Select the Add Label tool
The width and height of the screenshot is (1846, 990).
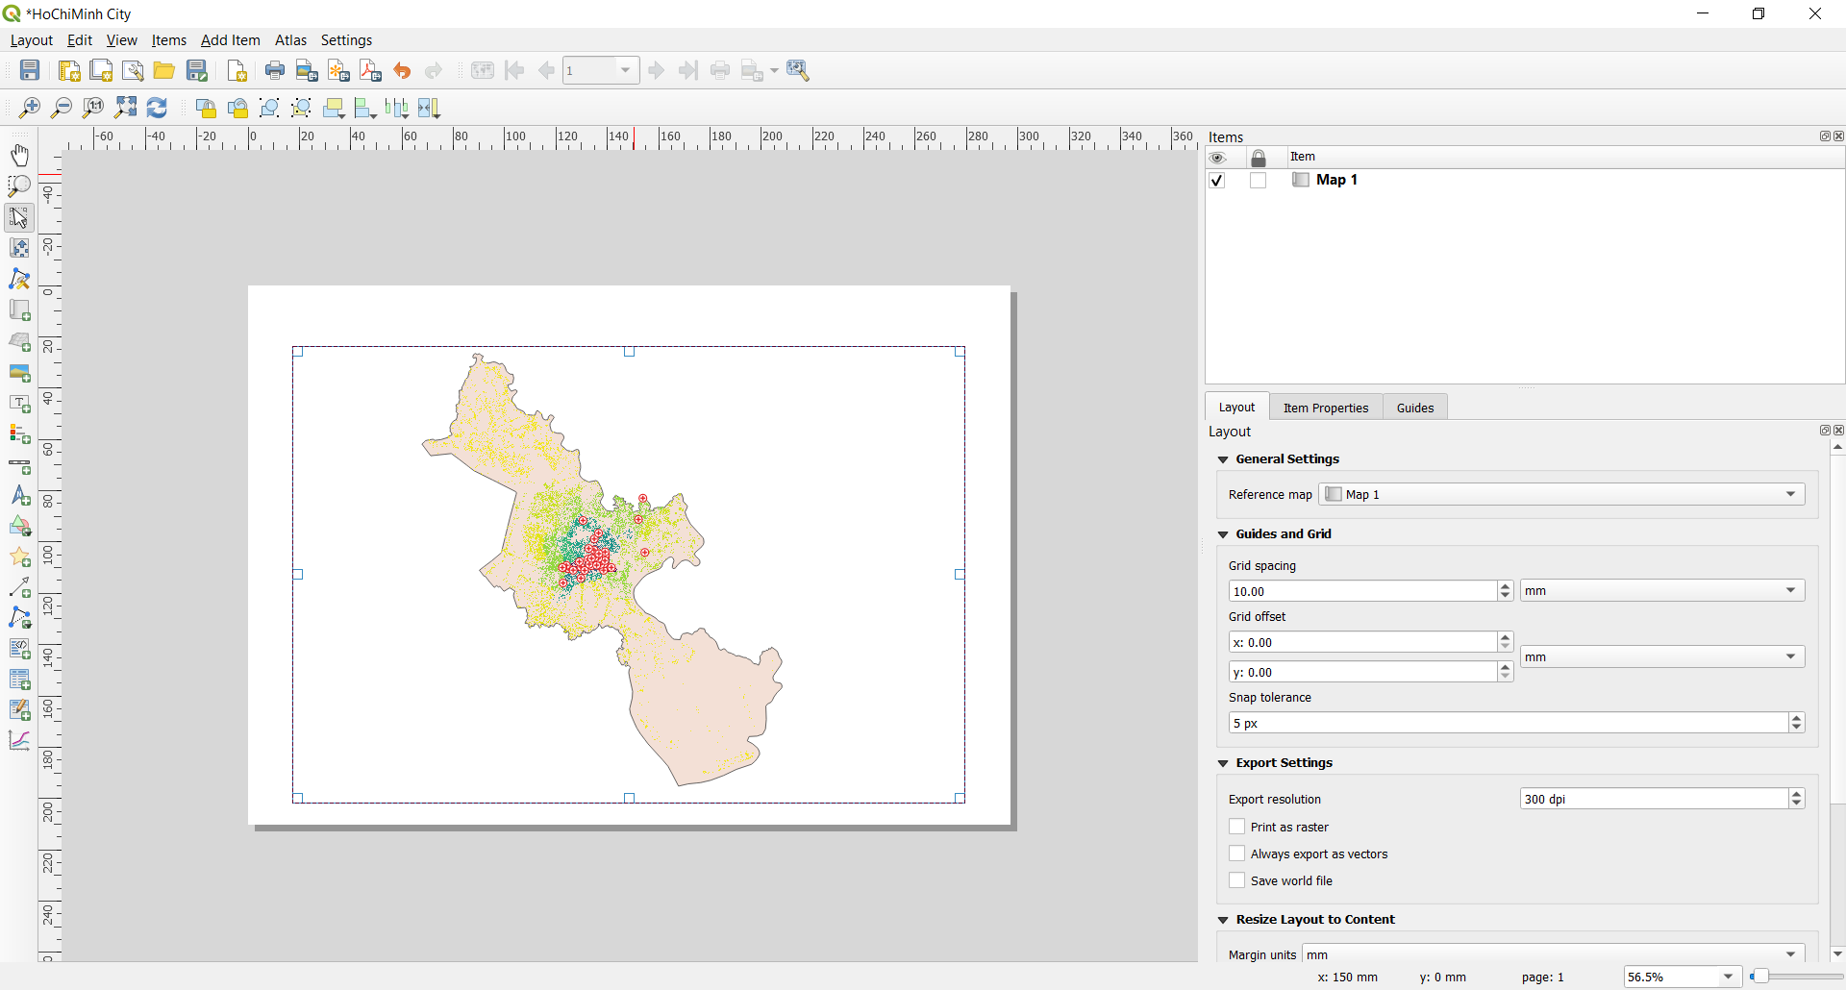pyautogui.click(x=19, y=403)
